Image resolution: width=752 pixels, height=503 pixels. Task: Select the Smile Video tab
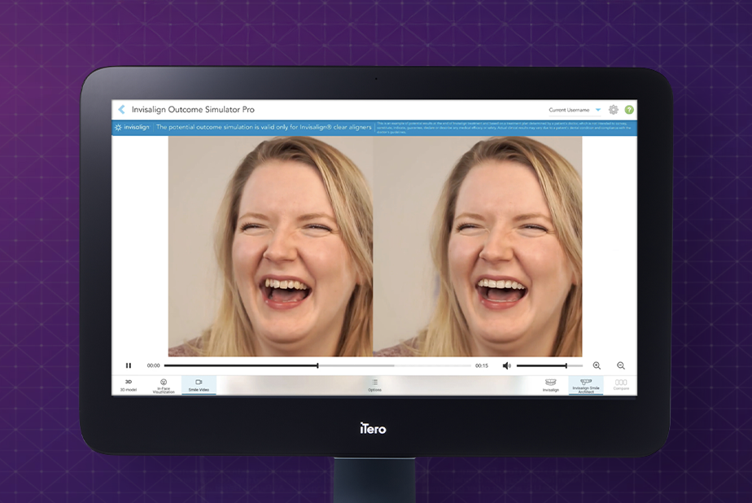[199, 385]
